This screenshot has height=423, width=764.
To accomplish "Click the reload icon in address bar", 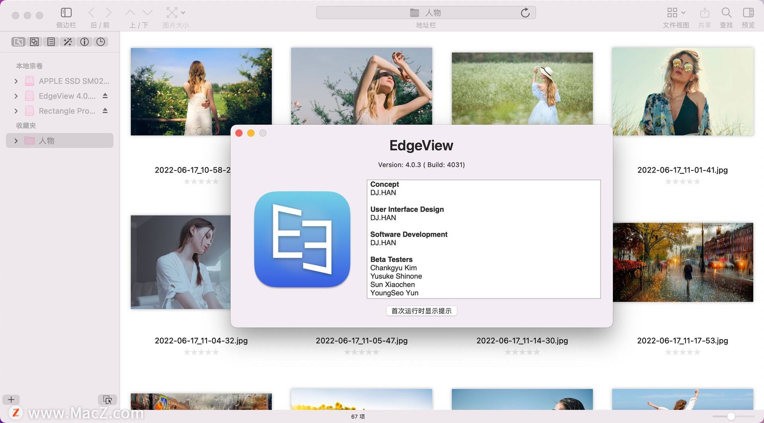I will tap(525, 13).
